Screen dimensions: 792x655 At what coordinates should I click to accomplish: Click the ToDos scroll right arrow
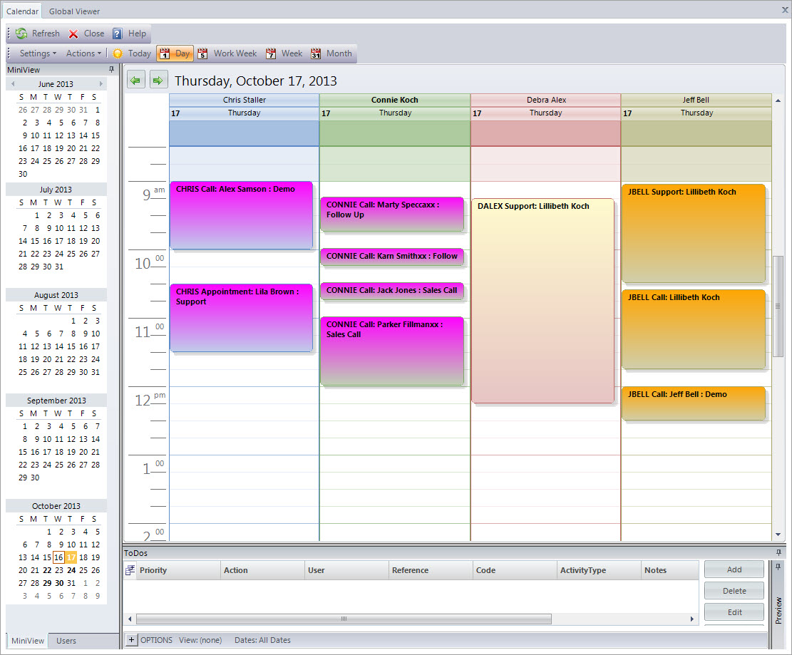tap(692, 619)
